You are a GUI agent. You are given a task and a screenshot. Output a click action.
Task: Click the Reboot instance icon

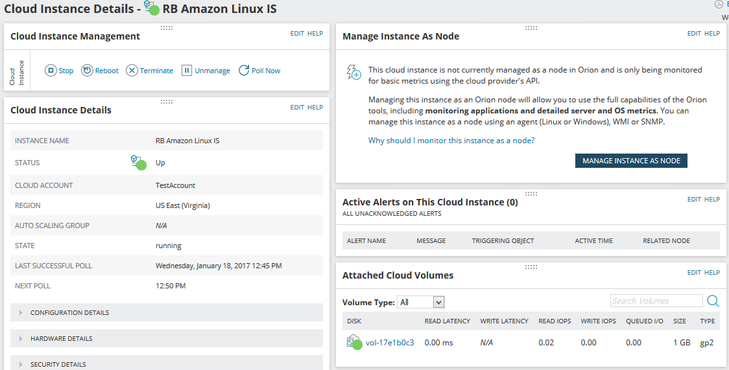coord(87,71)
